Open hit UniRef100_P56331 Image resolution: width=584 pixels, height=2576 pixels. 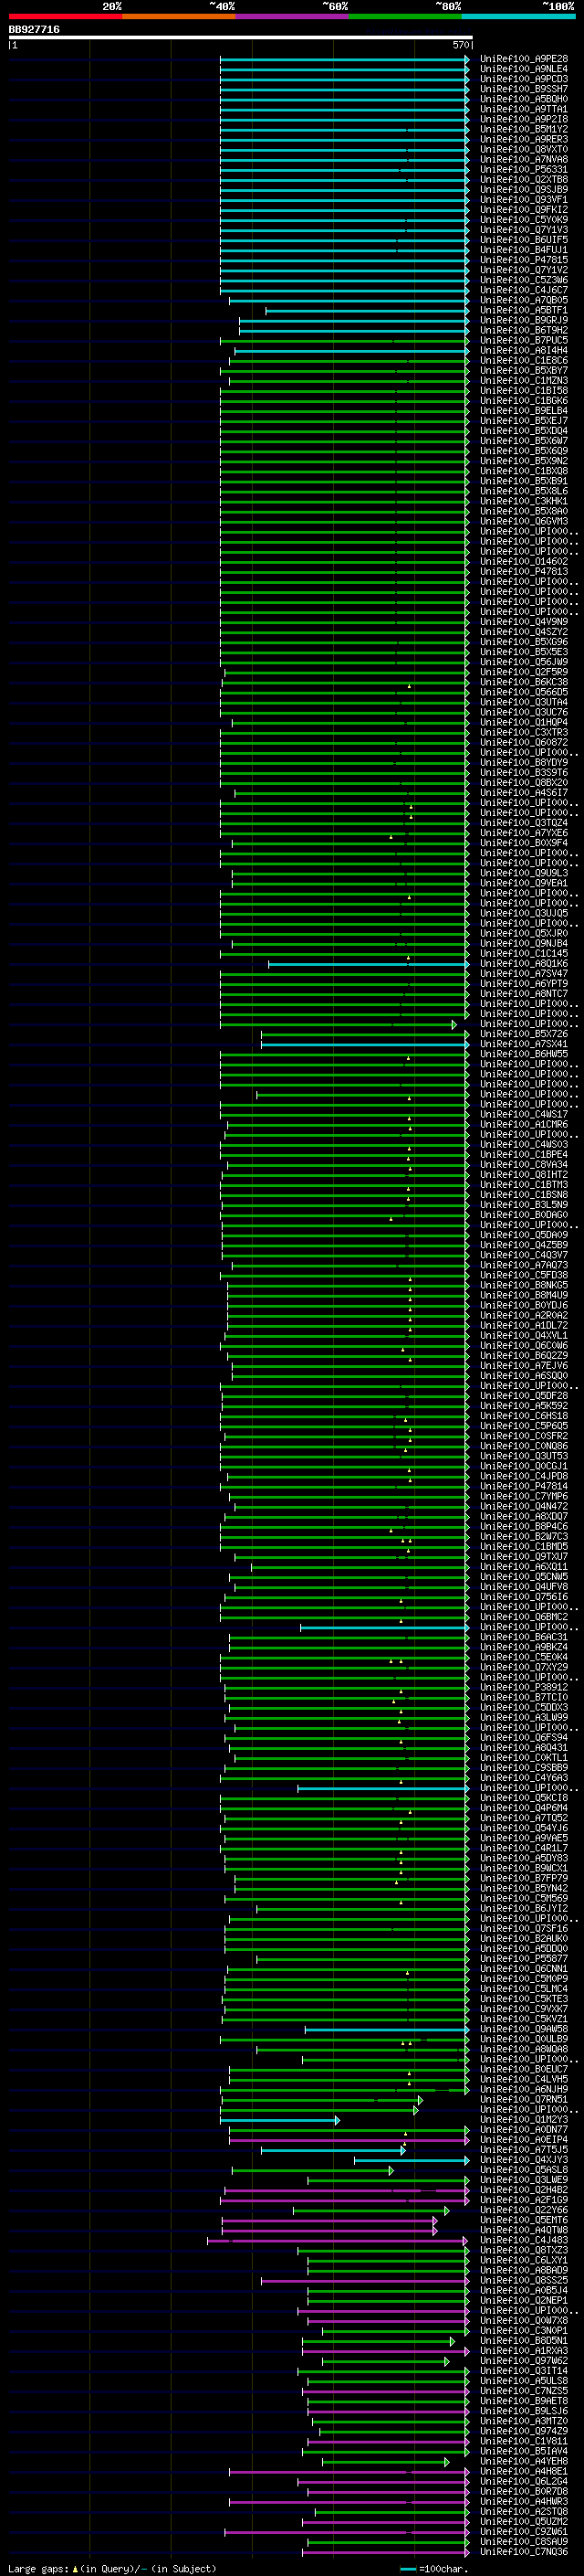point(523,170)
